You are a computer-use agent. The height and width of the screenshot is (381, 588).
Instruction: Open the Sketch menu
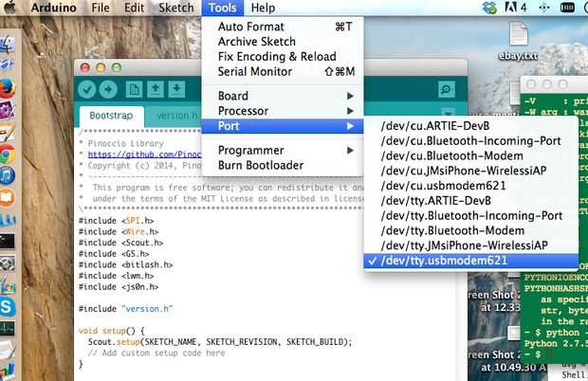tap(176, 8)
